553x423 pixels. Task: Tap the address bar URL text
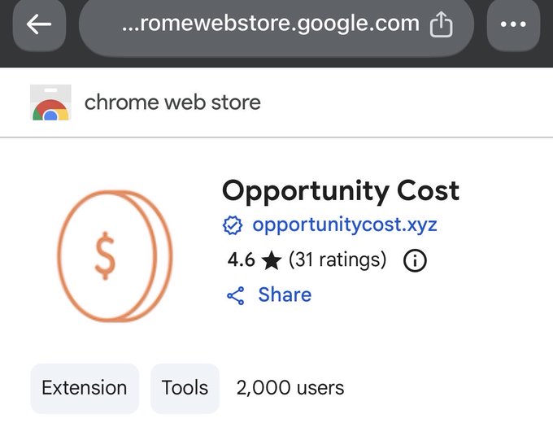pos(271,24)
